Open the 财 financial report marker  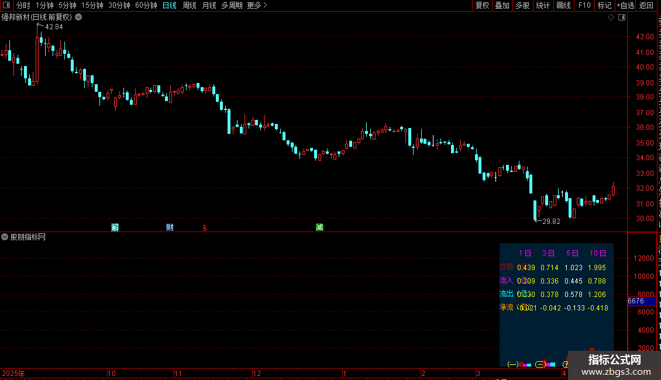click(x=170, y=227)
